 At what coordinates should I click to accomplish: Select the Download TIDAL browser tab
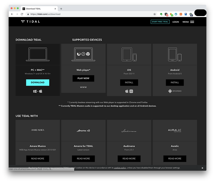[x=39, y=9]
